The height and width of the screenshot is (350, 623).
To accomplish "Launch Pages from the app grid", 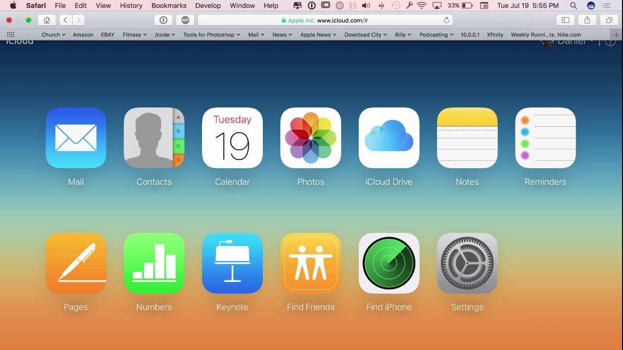I will point(76,263).
